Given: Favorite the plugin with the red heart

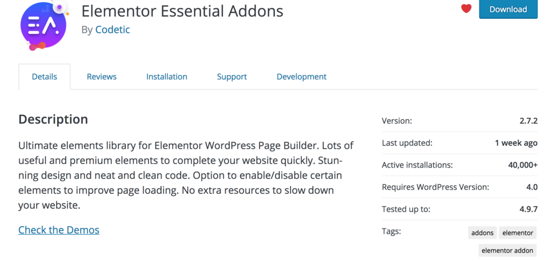Looking at the screenshot, I should point(466,9).
